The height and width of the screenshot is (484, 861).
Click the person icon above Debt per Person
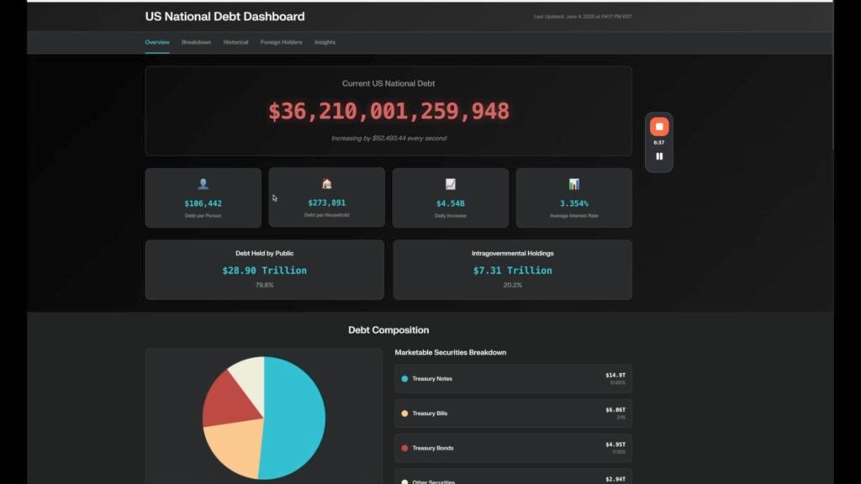(203, 184)
